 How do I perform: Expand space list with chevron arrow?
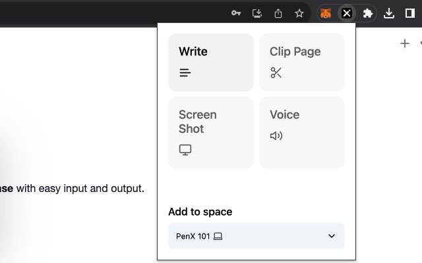tap(332, 236)
